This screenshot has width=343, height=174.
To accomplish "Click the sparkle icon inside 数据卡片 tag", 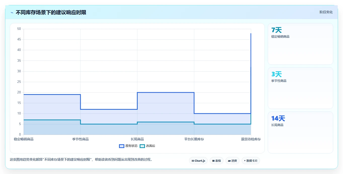I will tap(245, 161).
